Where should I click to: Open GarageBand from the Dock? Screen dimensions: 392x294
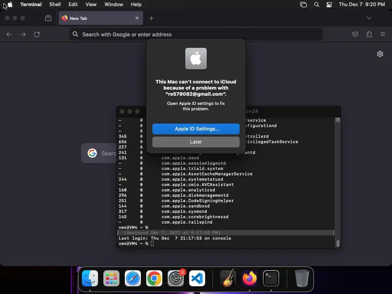click(228, 278)
